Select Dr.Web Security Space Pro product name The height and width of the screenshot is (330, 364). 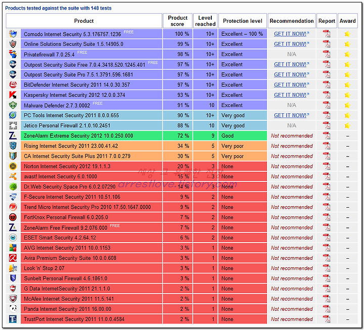point(70,187)
